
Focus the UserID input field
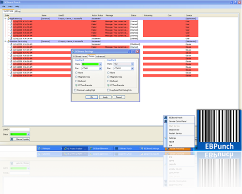[20, 130]
